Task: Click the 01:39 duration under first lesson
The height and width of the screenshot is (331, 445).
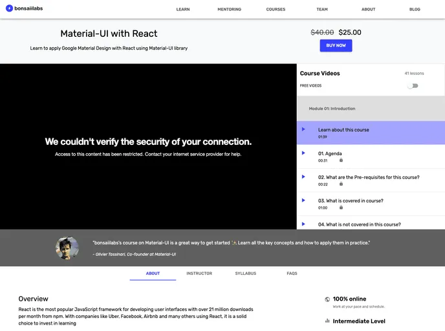Action: coord(322,136)
